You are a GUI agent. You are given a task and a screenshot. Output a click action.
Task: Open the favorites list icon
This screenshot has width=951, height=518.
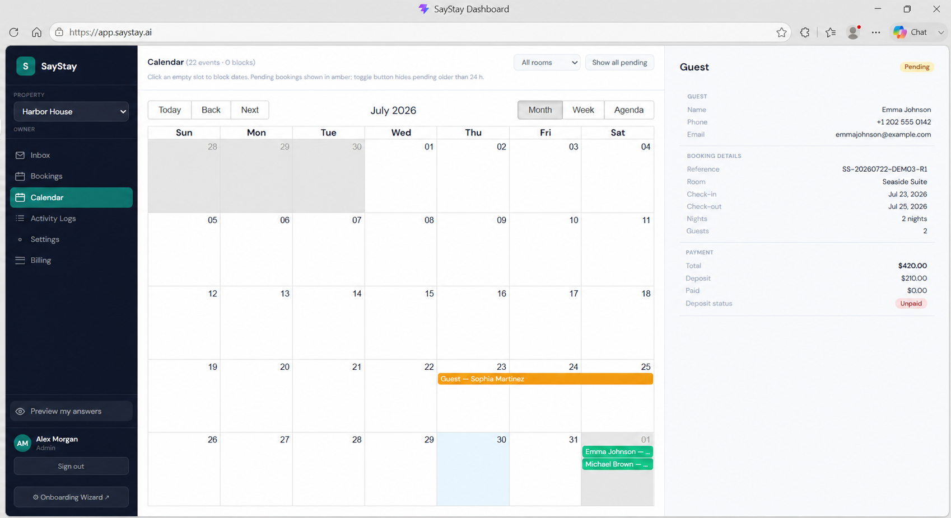831,32
